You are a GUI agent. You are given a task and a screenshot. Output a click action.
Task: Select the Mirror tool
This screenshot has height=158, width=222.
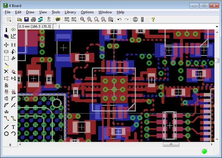6,52
